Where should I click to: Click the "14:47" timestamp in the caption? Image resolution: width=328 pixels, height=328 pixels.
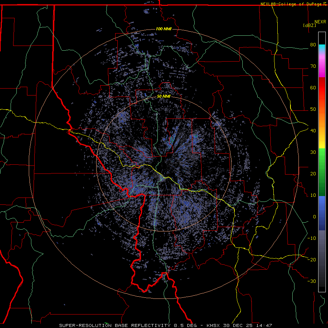tap(264, 325)
